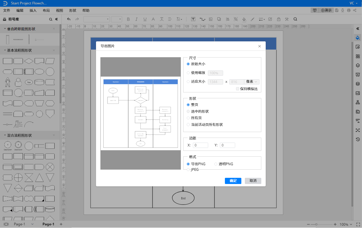
Task: Click the italic I formatting icon
Action: click(x=137, y=19)
